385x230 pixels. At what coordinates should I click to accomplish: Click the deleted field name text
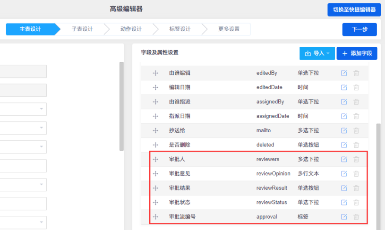(265, 145)
